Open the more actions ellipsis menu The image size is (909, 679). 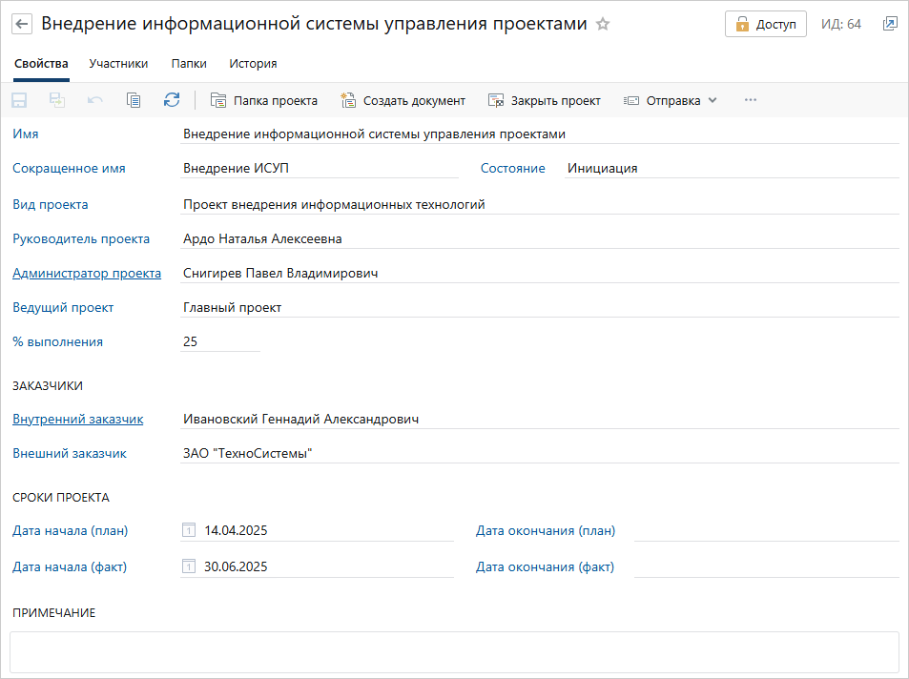click(751, 100)
